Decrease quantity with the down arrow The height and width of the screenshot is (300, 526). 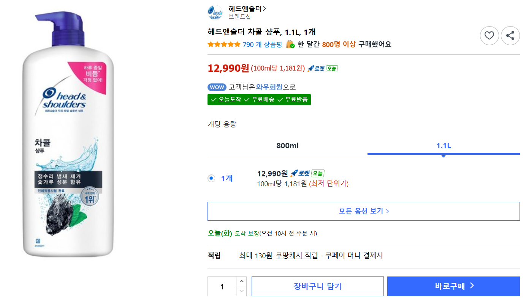(241, 291)
